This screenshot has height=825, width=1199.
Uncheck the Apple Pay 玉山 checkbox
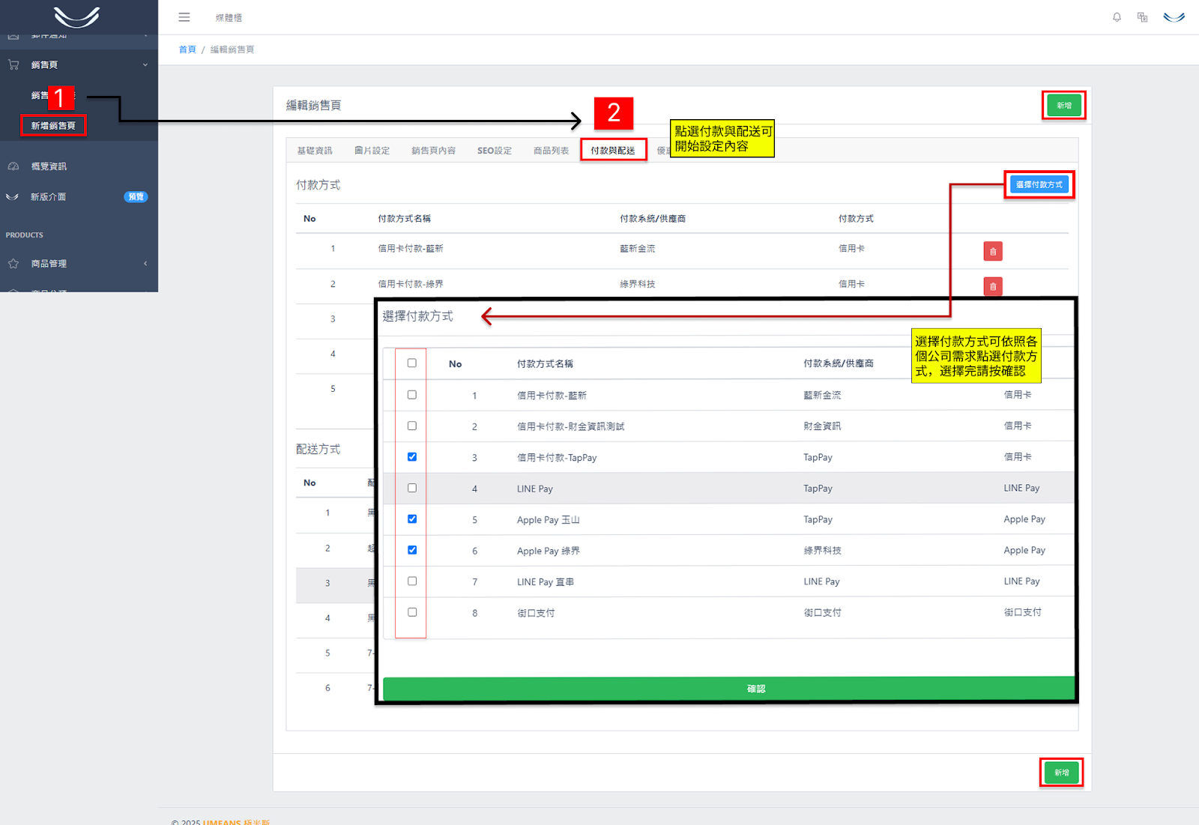click(411, 519)
